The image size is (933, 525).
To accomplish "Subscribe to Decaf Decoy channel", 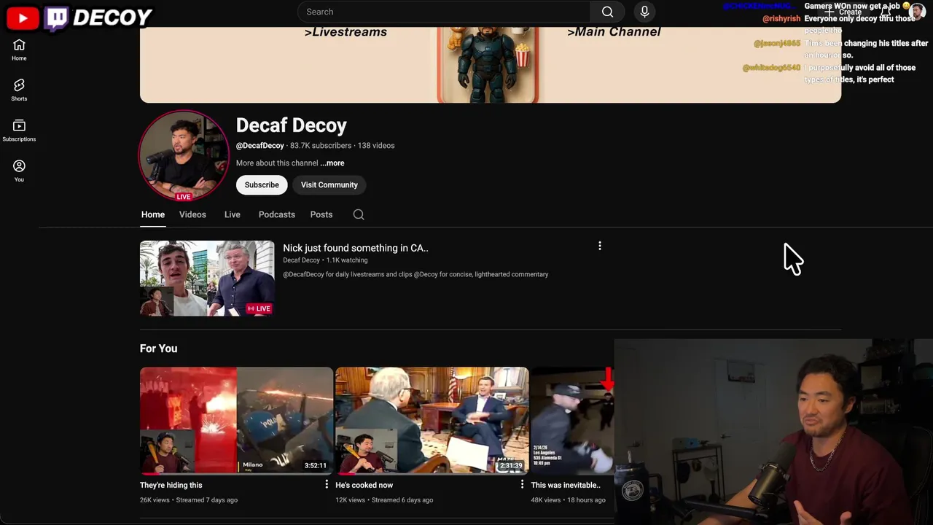I will (262, 184).
